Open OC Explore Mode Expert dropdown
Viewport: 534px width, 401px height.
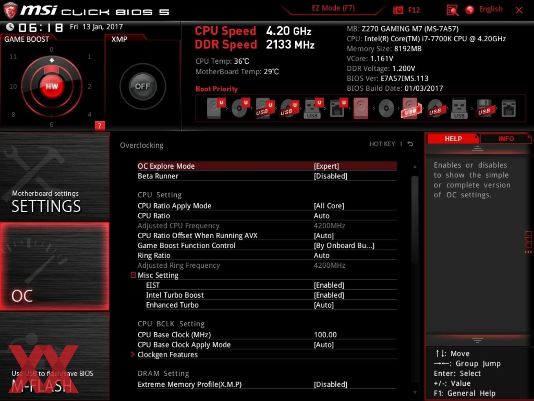(326, 166)
